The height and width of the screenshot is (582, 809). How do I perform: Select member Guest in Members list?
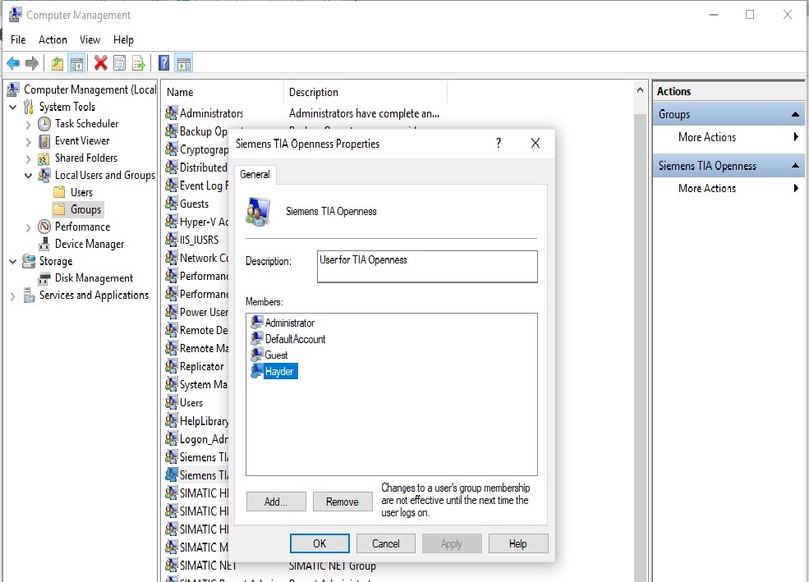tap(269, 355)
